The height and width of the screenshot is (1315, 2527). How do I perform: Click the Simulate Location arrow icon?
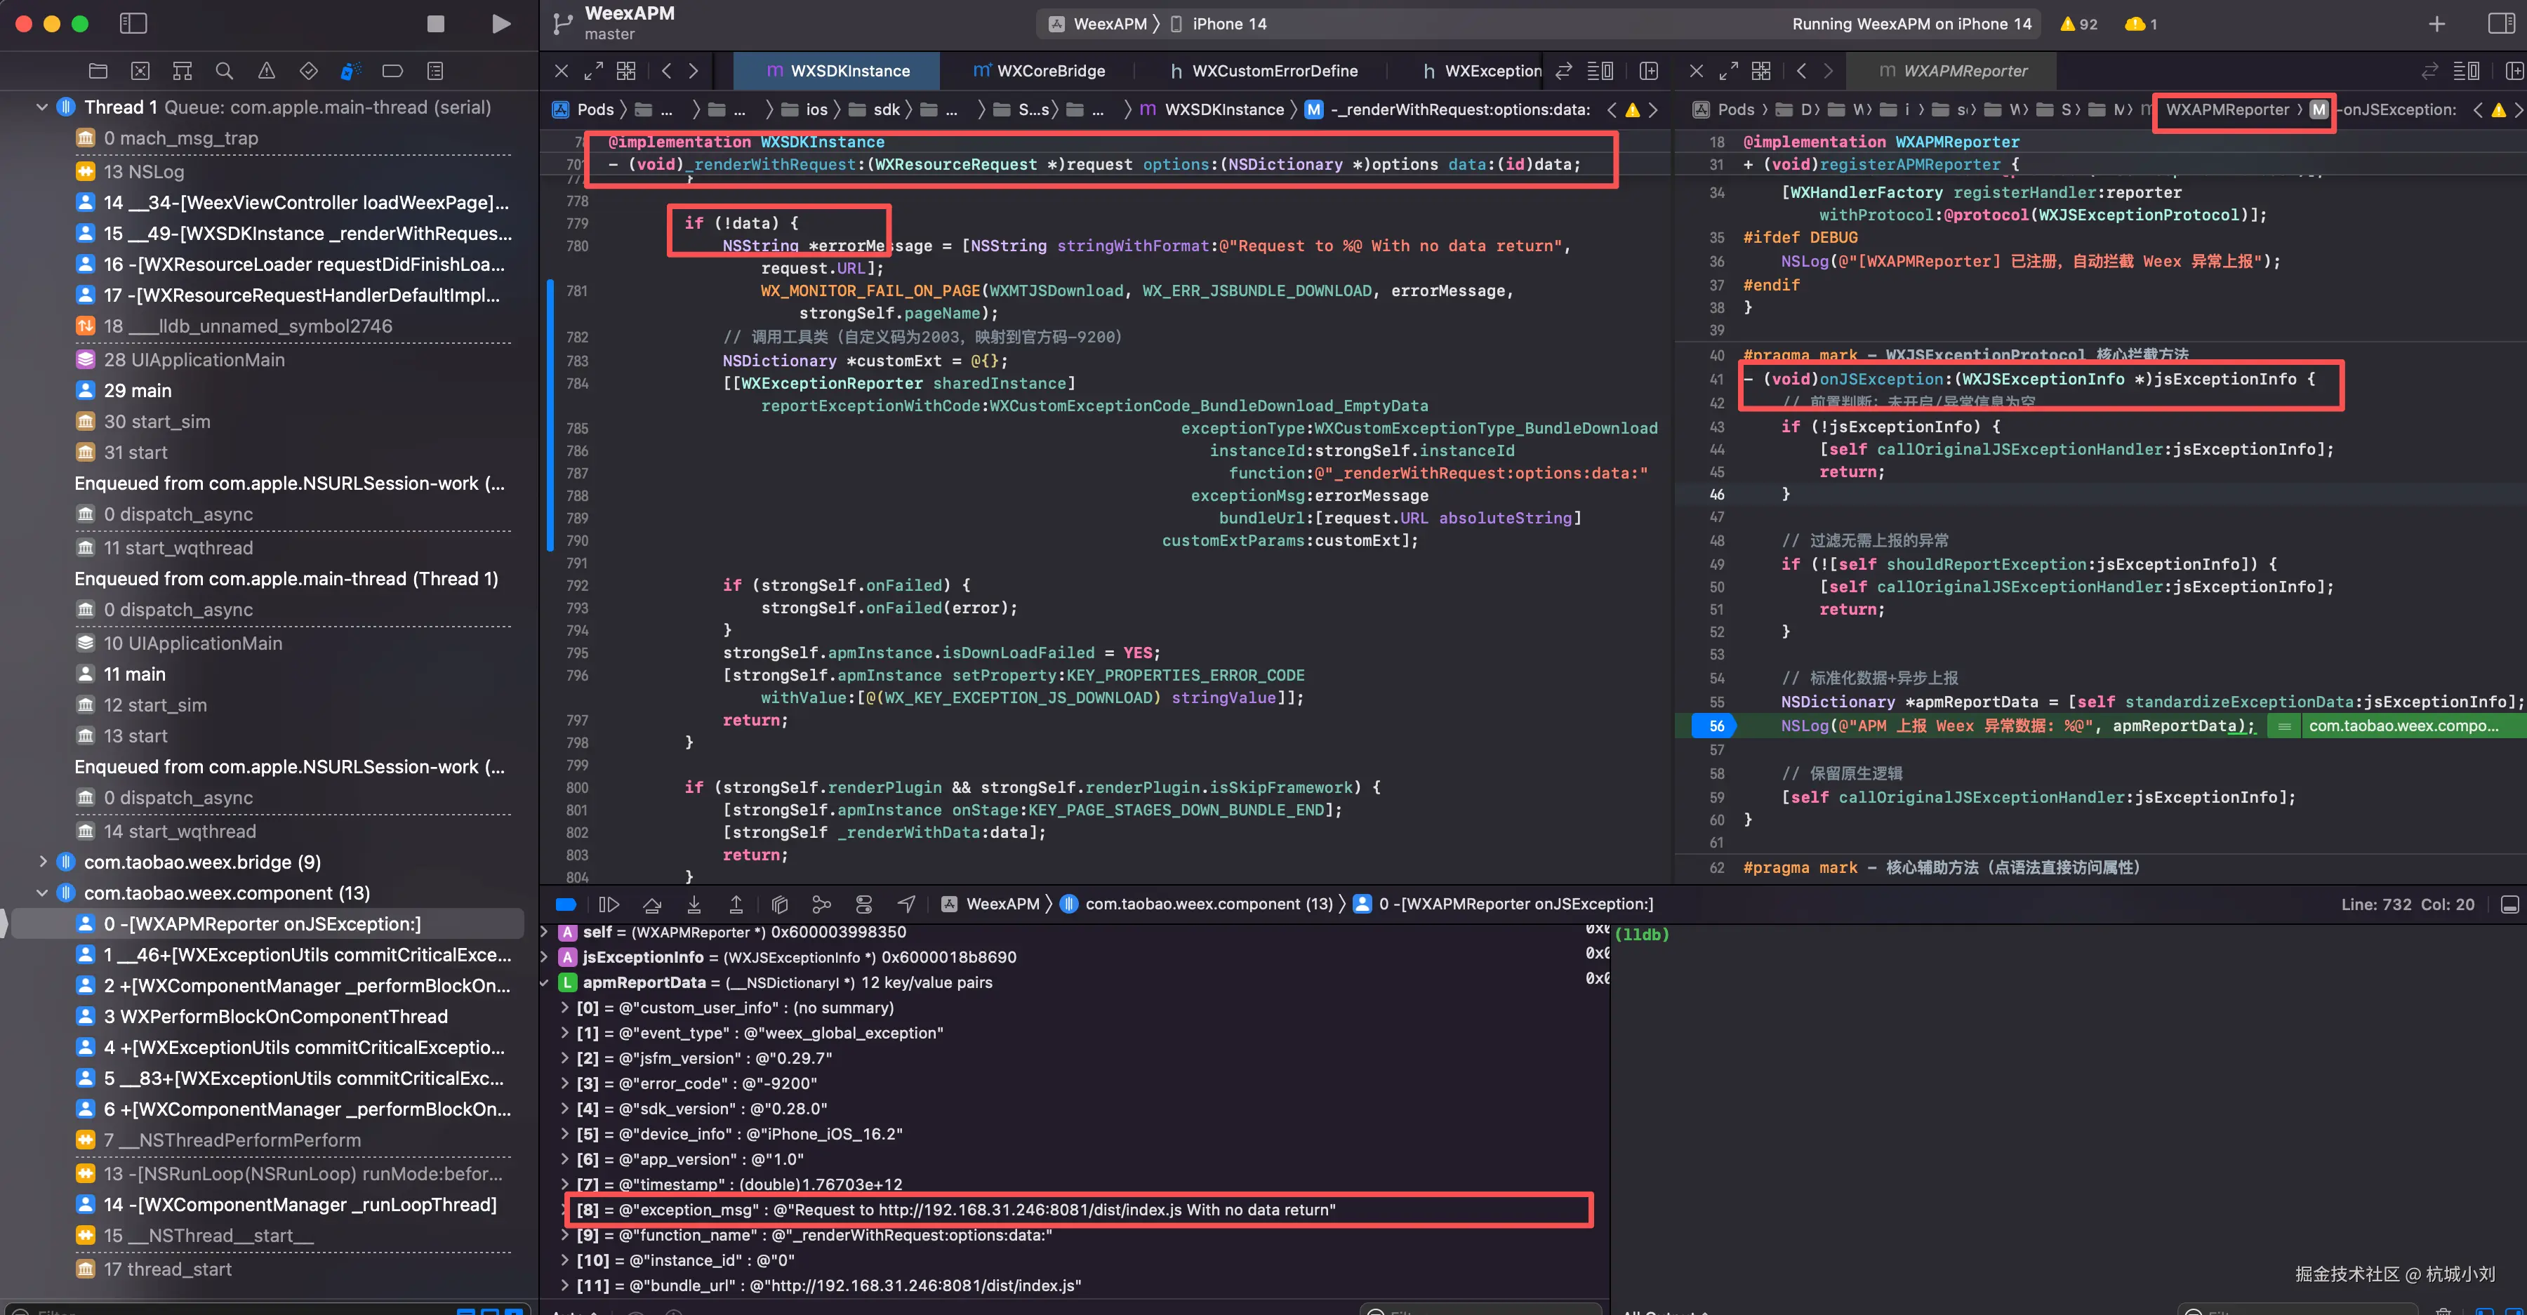906,904
